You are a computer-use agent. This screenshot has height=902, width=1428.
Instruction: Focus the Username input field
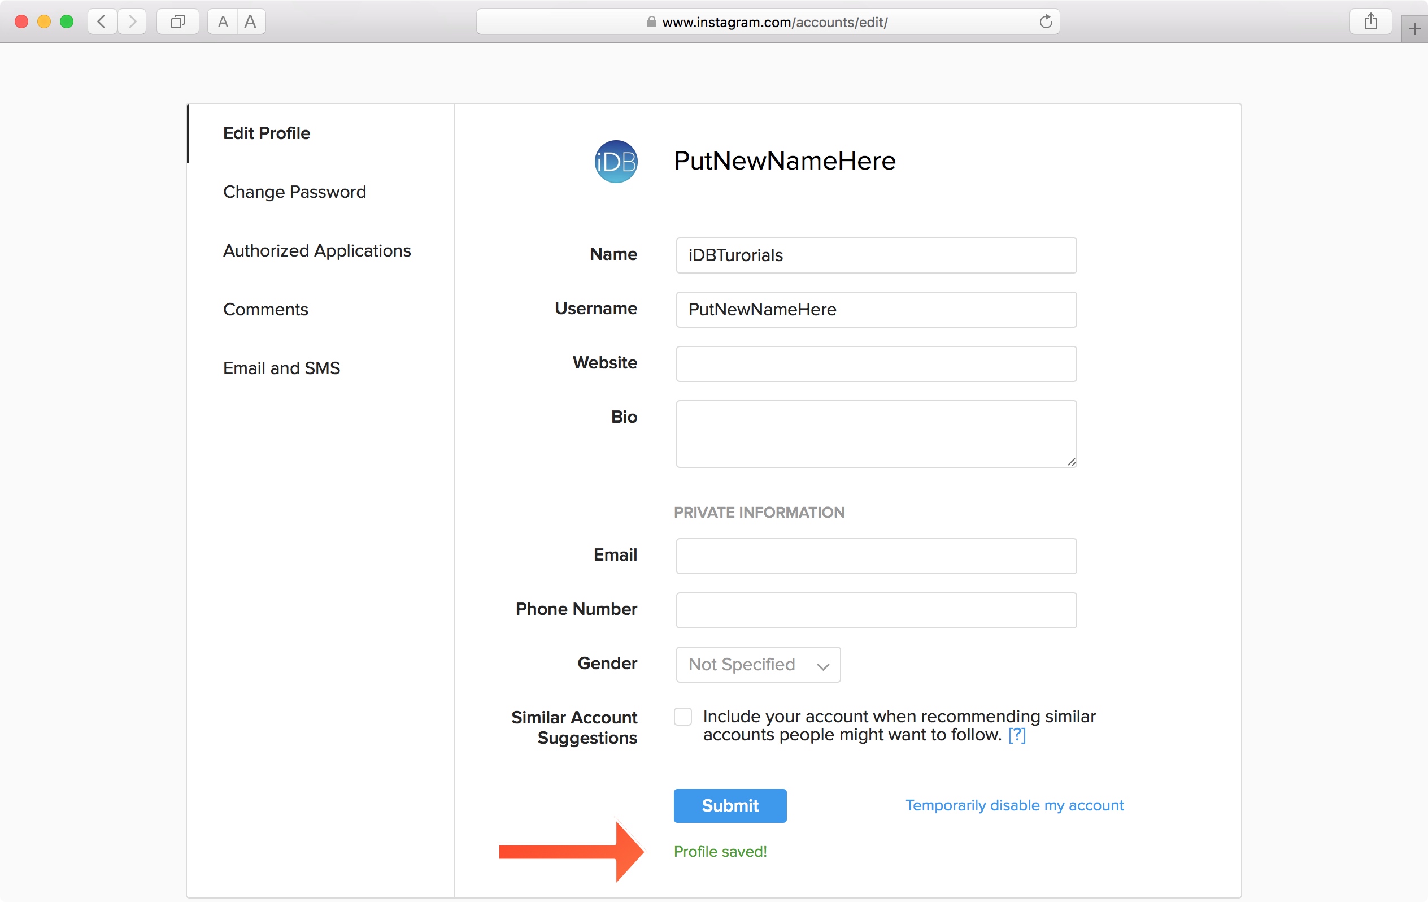(x=876, y=310)
